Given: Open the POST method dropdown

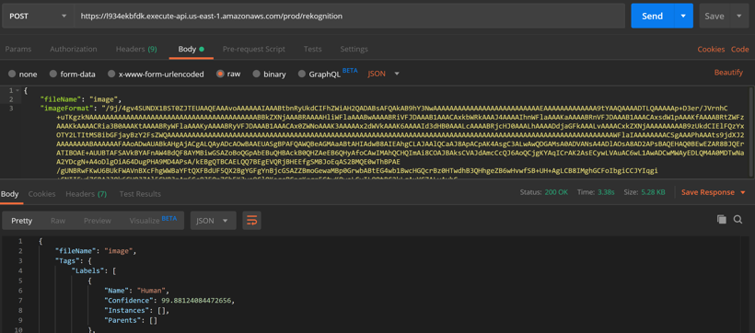Looking at the screenshot, I should click(38, 16).
